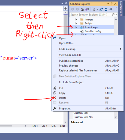
Task: Open the Notifications side tab
Action: (121, 9)
